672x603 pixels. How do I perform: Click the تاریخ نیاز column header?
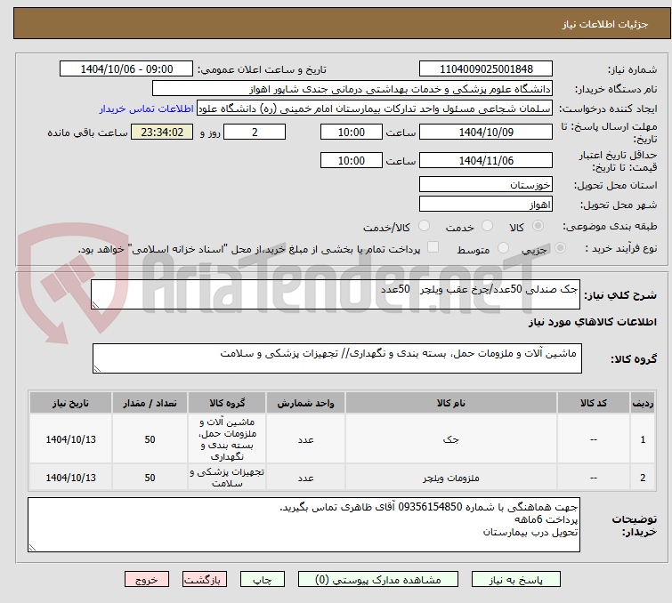pos(70,403)
